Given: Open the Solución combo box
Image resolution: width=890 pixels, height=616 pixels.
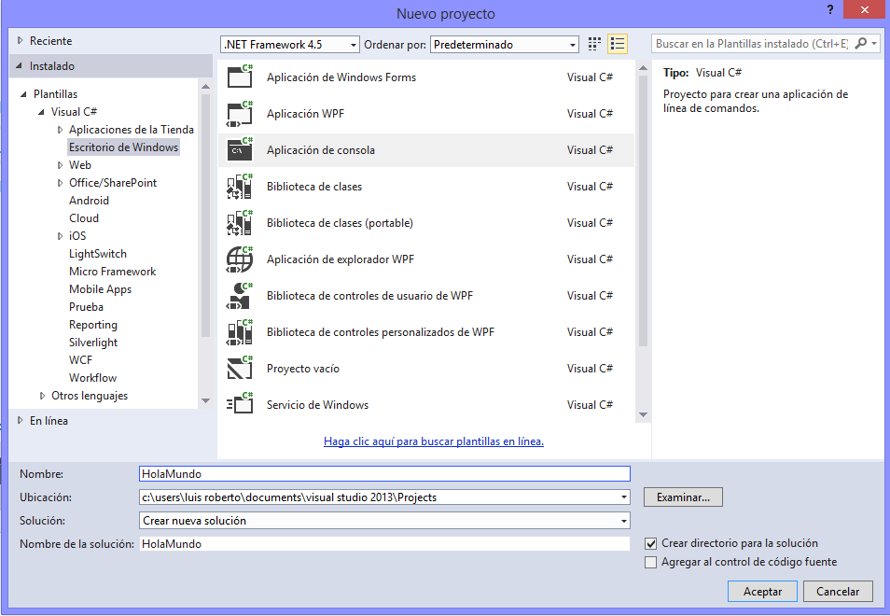Looking at the screenshot, I should point(384,521).
